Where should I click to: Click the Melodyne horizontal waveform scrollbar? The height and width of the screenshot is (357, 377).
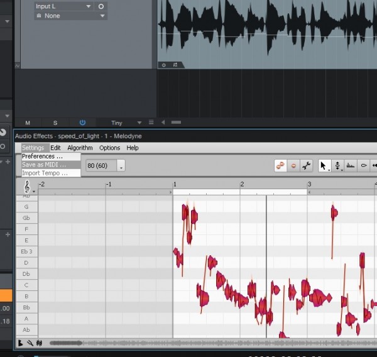188,343
